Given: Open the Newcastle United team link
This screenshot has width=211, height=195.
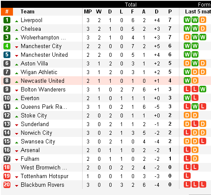Looking at the screenshot, I should tap(42, 81).
